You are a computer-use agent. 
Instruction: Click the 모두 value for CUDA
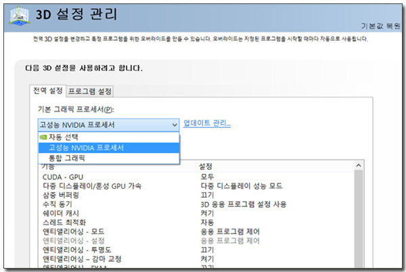pos(207,177)
